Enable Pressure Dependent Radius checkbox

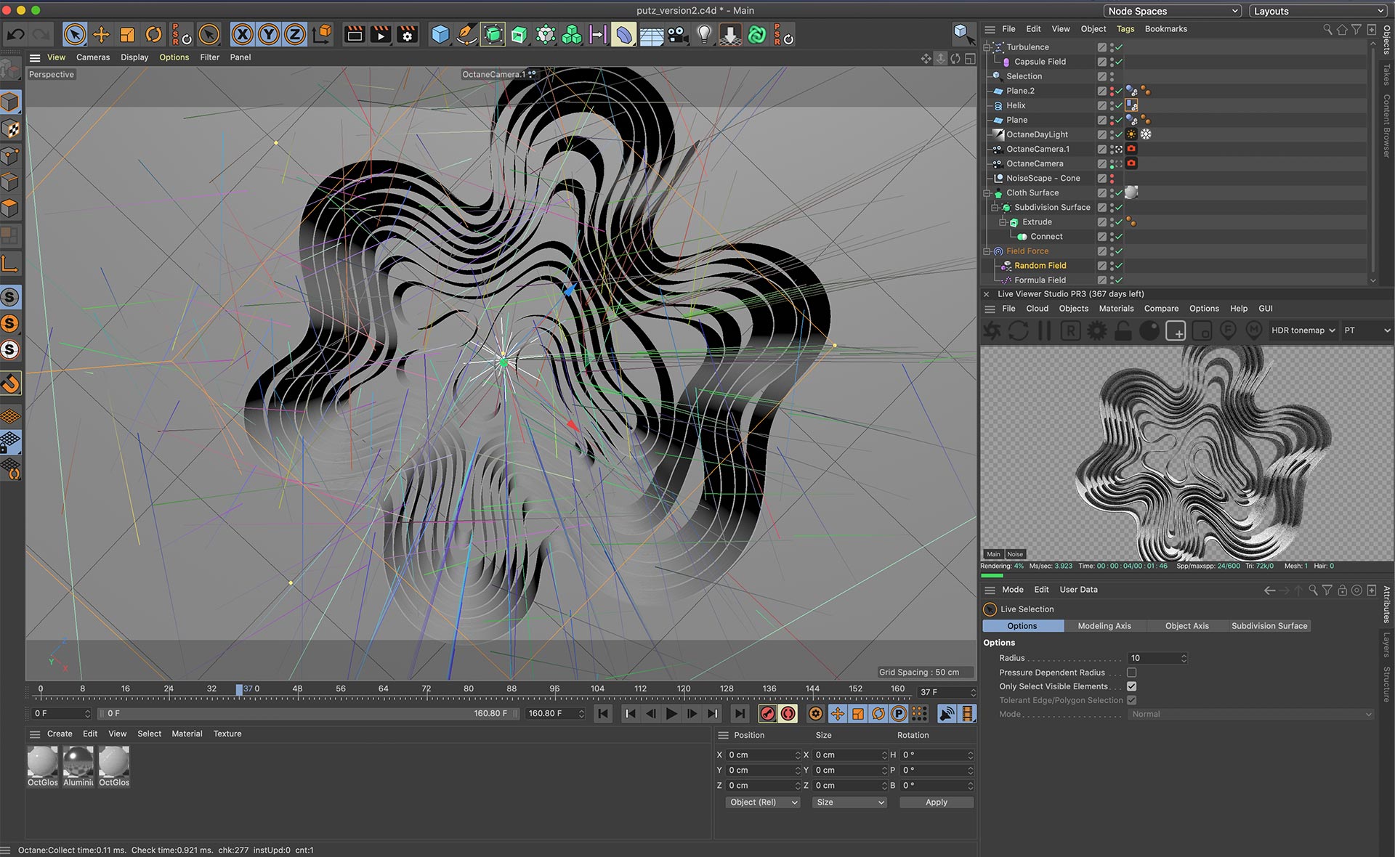(1131, 673)
